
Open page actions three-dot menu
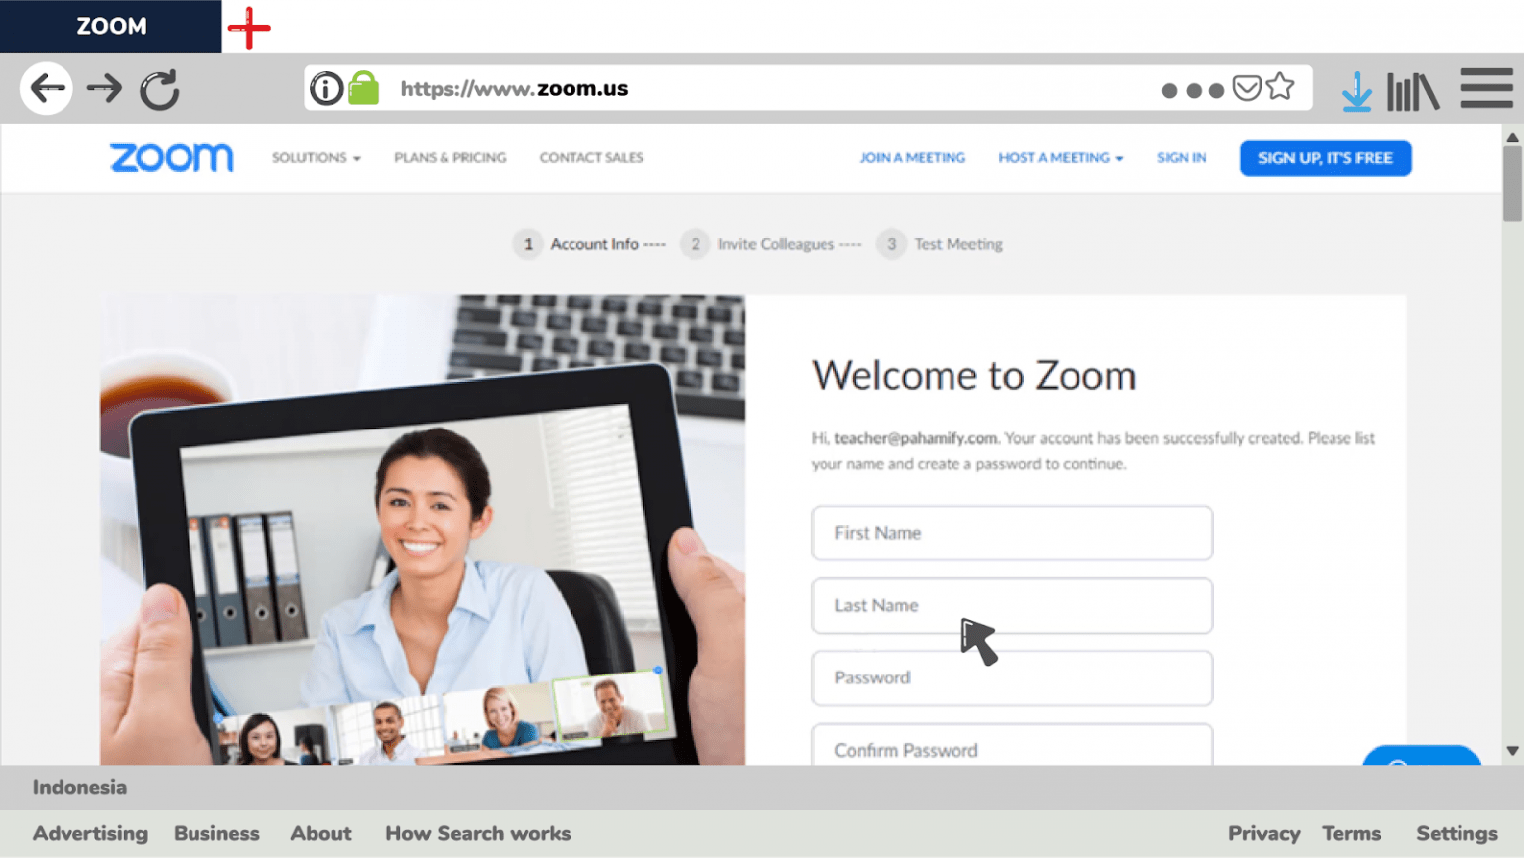[x=1193, y=90]
